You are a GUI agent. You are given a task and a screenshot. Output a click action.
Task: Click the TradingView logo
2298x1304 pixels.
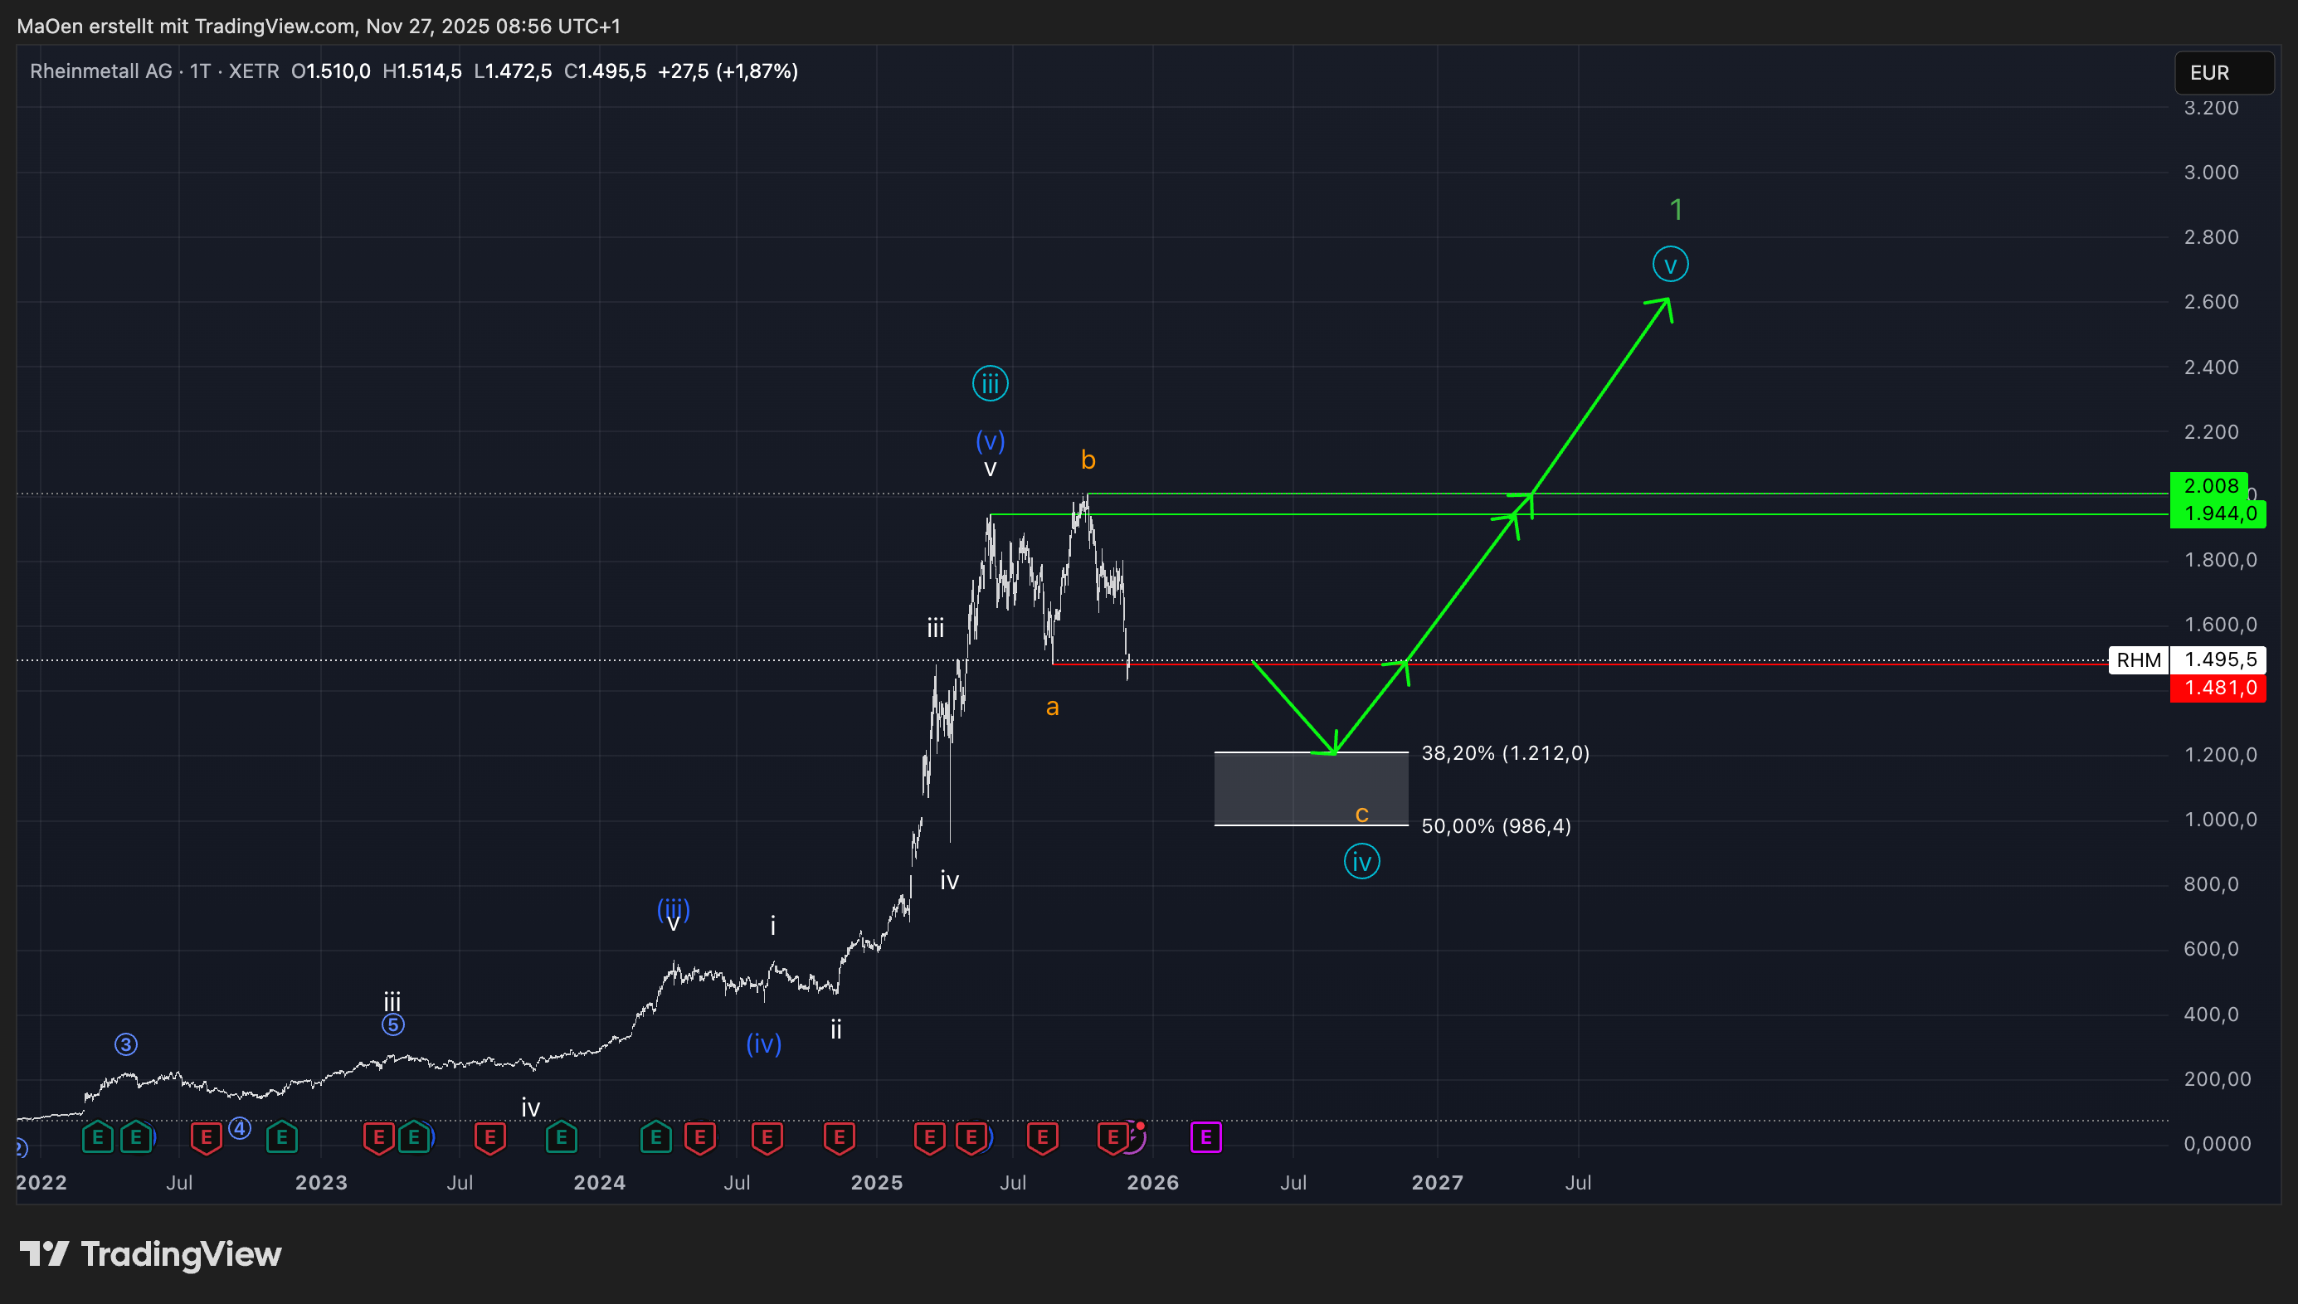click(150, 1254)
